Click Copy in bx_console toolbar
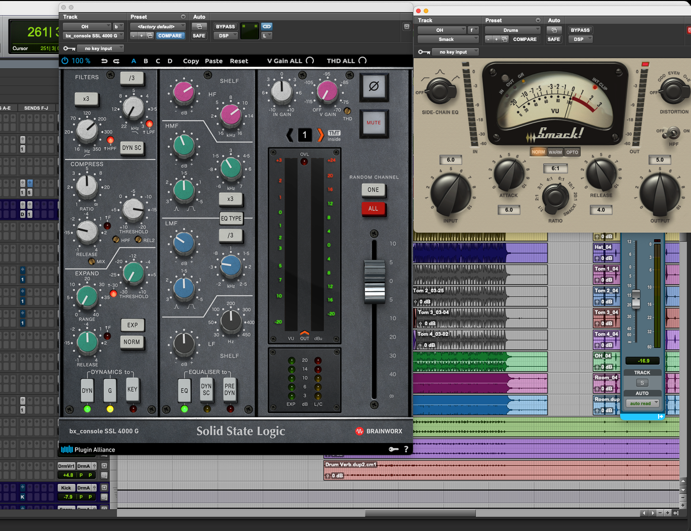Viewport: 691px width, 531px height. [x=191, y=61]
